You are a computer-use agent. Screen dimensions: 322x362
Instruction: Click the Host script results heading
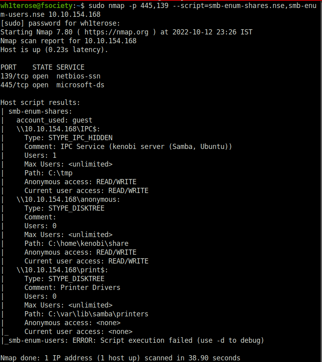[x=40, y=103]
